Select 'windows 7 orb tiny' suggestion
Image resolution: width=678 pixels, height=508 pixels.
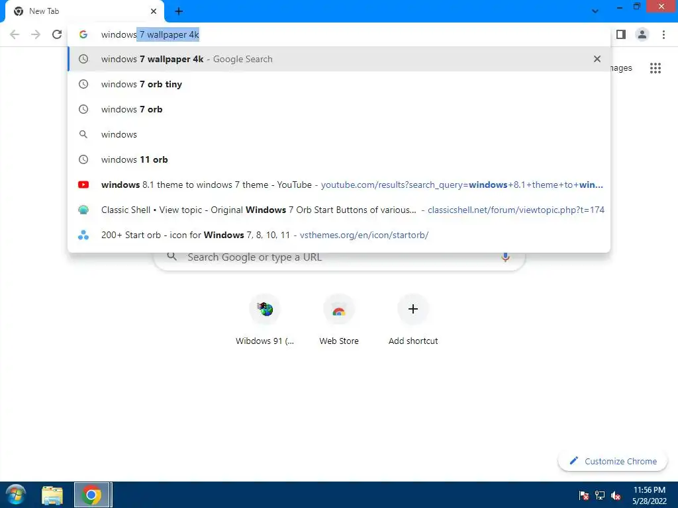[x=339, y=84]
